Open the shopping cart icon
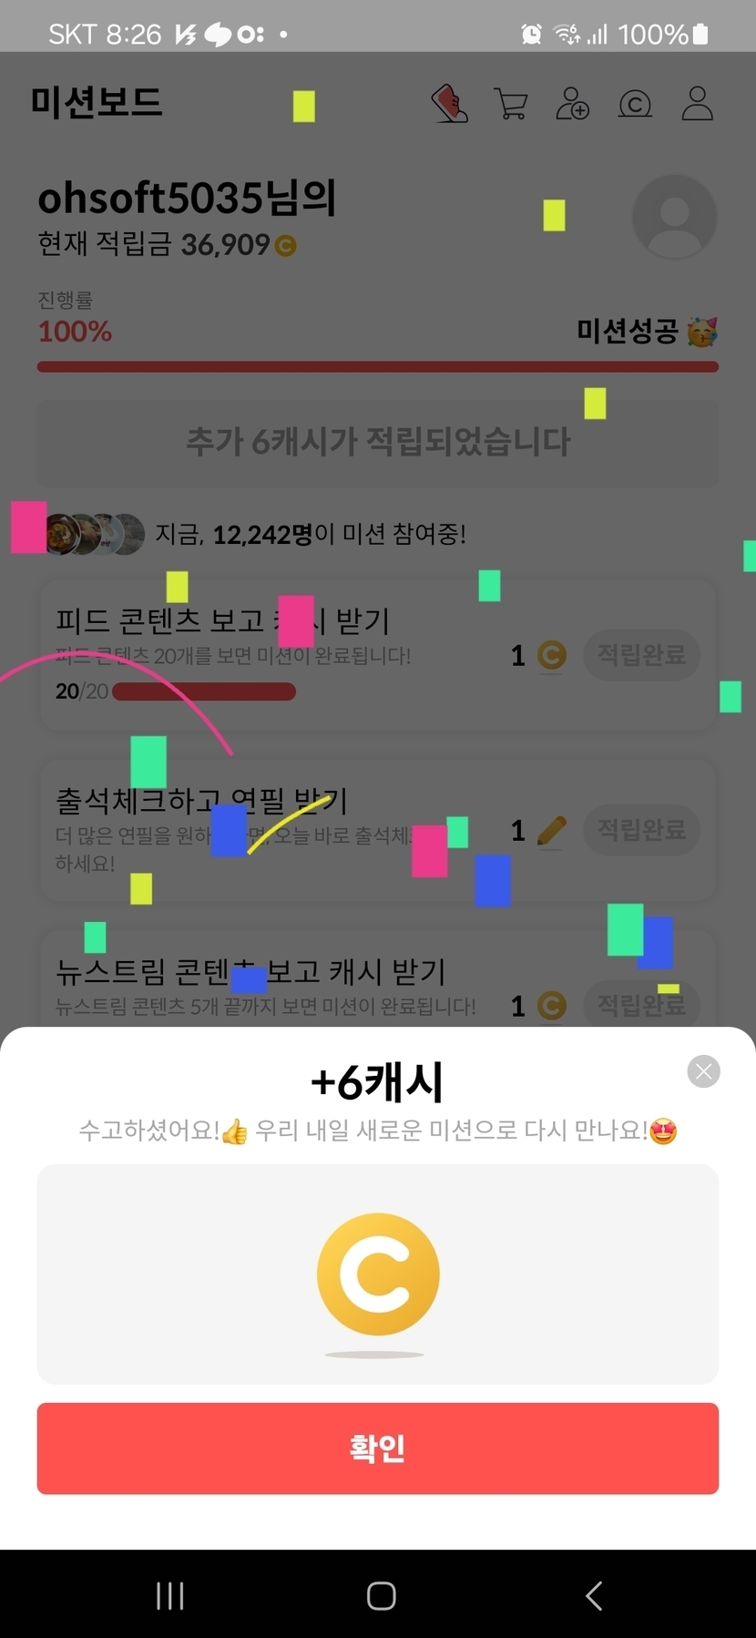Screen dimensions: 756x1638 coord(511,104)
